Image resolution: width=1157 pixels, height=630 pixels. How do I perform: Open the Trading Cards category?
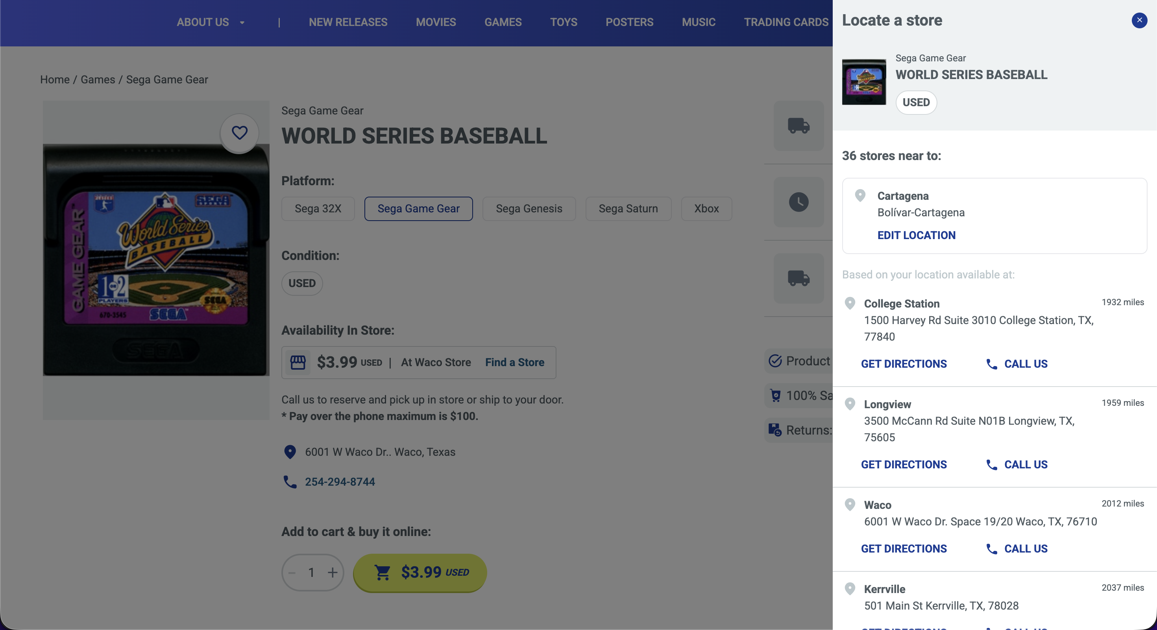pyautogui.click(x=786, y=22)
